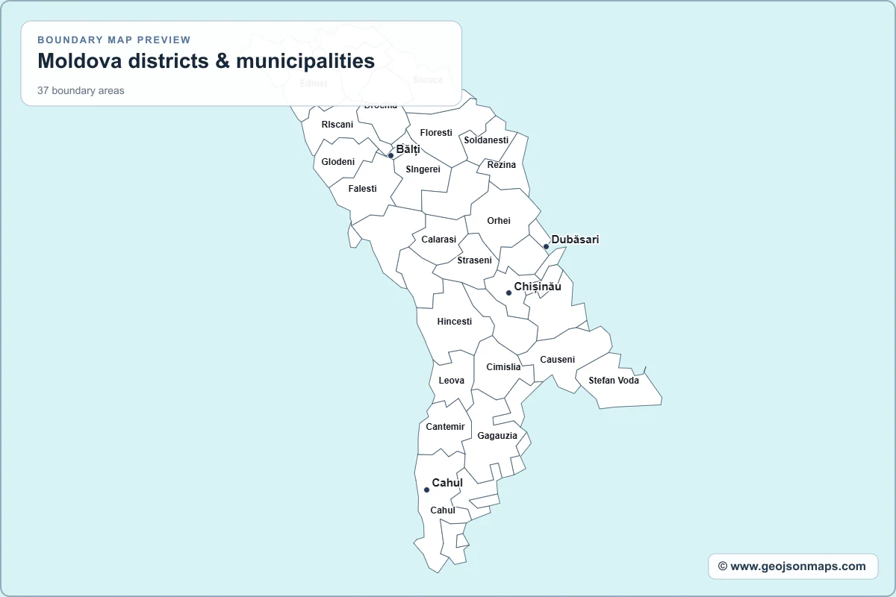The image size is (896, 597).
Task: Click the Bălți city marker dot
Action: point(391,156)
